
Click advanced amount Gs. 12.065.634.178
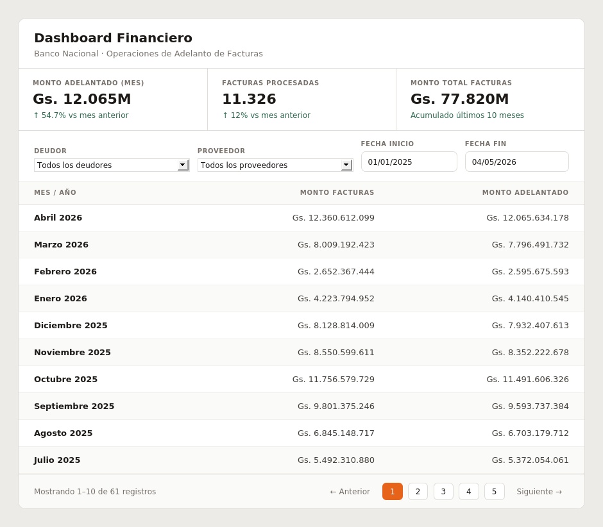527,217
